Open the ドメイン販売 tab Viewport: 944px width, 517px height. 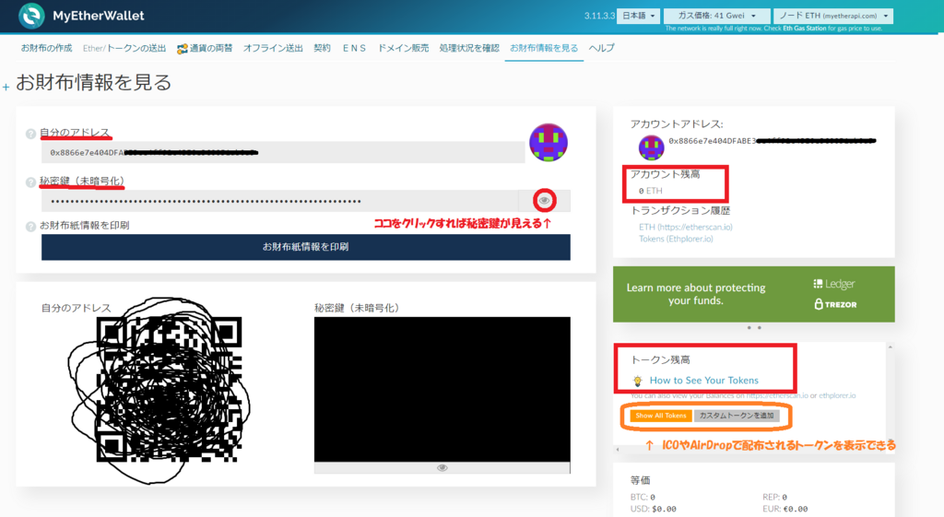tap(403, 48)
